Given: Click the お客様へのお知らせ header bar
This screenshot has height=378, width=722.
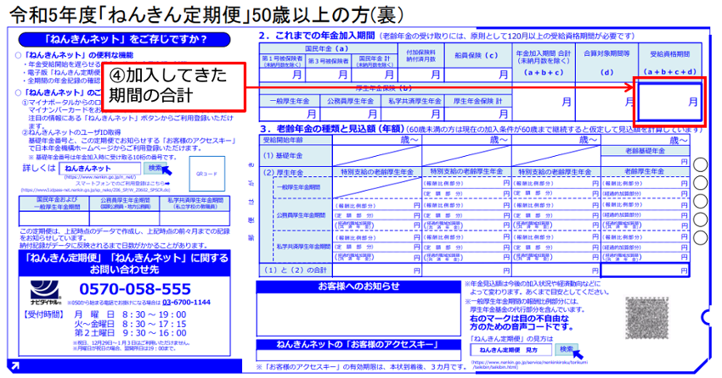Looking at the screenshot, I should 358,286.
